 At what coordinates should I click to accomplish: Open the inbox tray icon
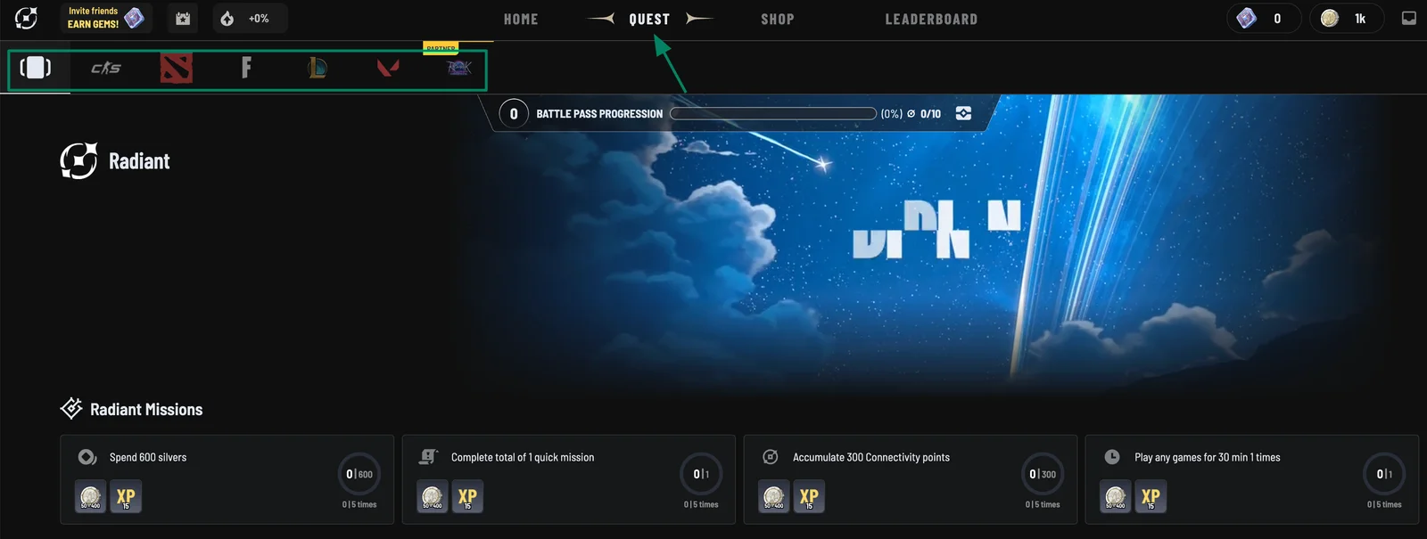1409,18
